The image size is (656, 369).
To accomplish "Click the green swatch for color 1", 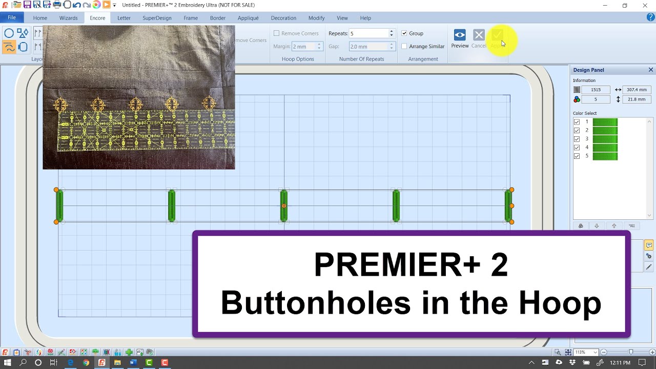I will (605, 122).
